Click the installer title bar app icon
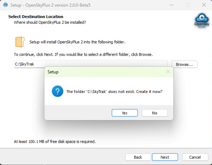Screen dimensions: 212x165 5,5
